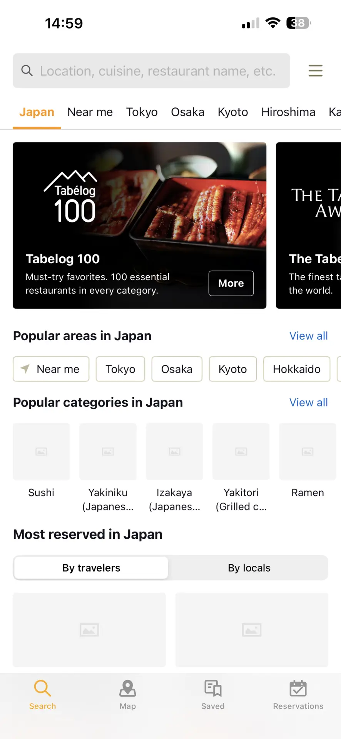
Task: Choose the Near me location chip
Action: (x=51, y=369)
